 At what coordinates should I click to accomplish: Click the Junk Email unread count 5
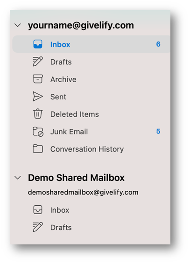[158, 132]
